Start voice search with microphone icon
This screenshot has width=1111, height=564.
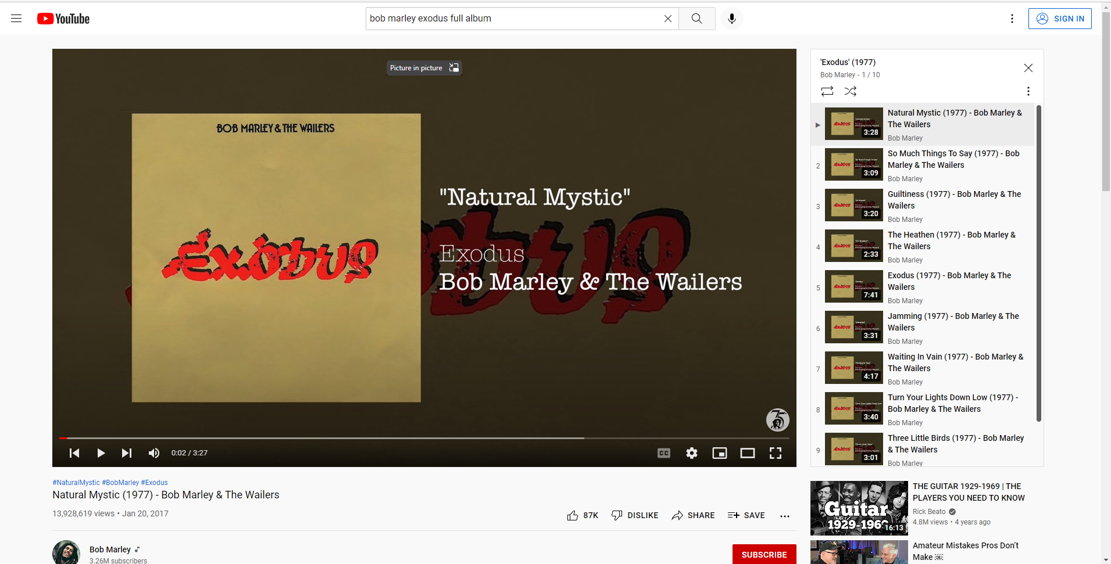(x=731, y=19)
